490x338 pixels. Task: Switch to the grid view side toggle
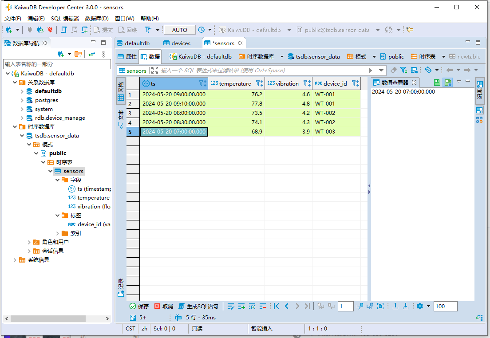coord(121,91)
